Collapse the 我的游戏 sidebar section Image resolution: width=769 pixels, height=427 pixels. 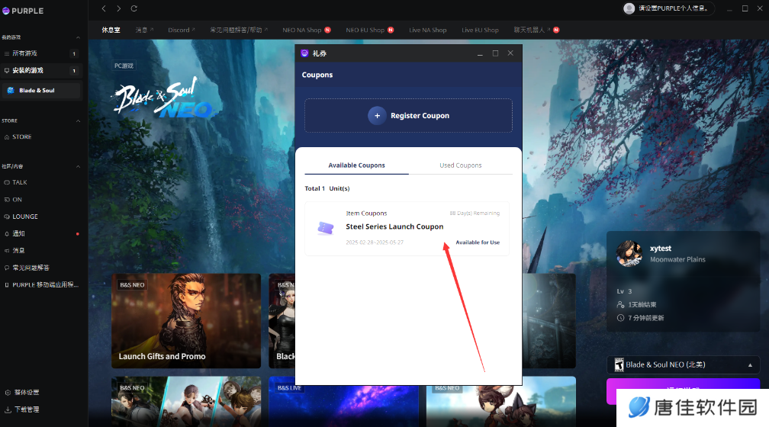pyautogui.click(x=78, y=37)
